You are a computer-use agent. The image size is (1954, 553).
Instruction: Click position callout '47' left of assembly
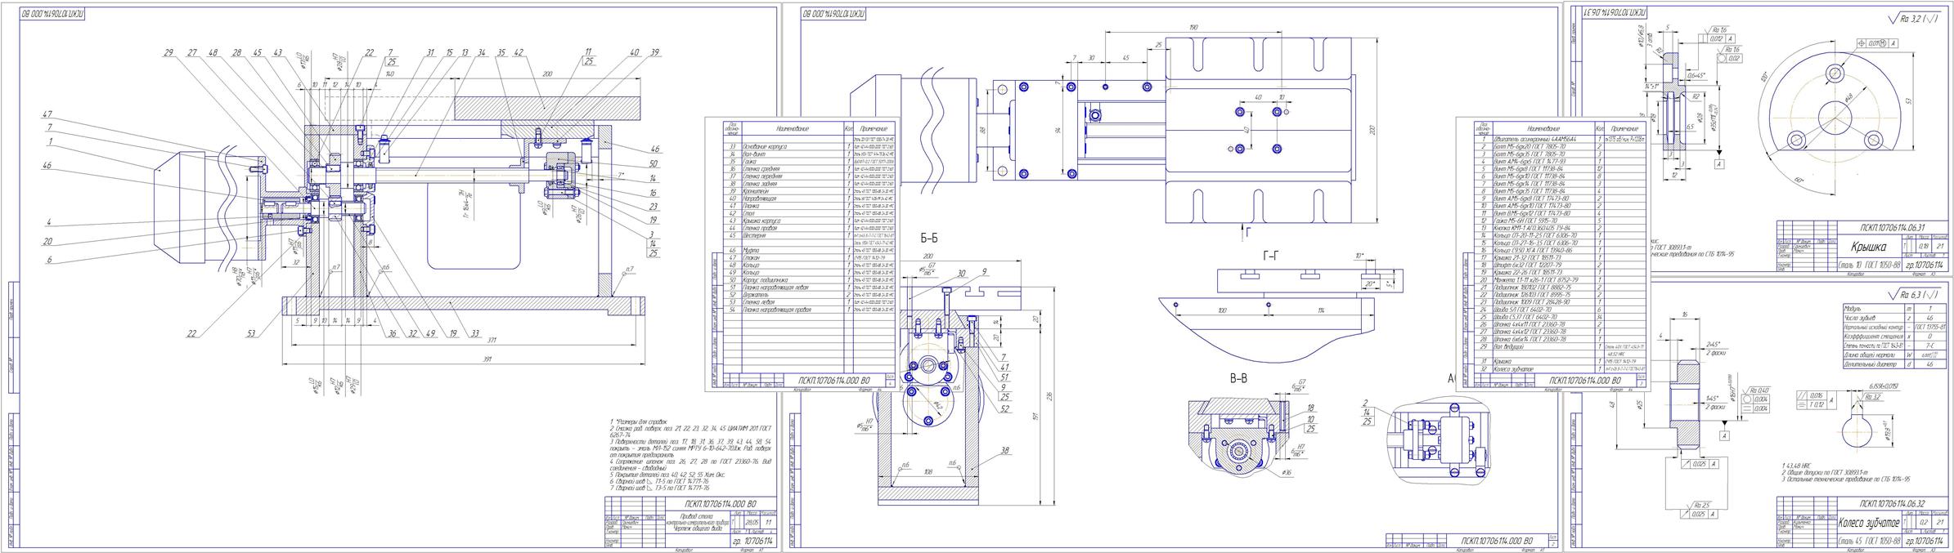pos(47,114)
